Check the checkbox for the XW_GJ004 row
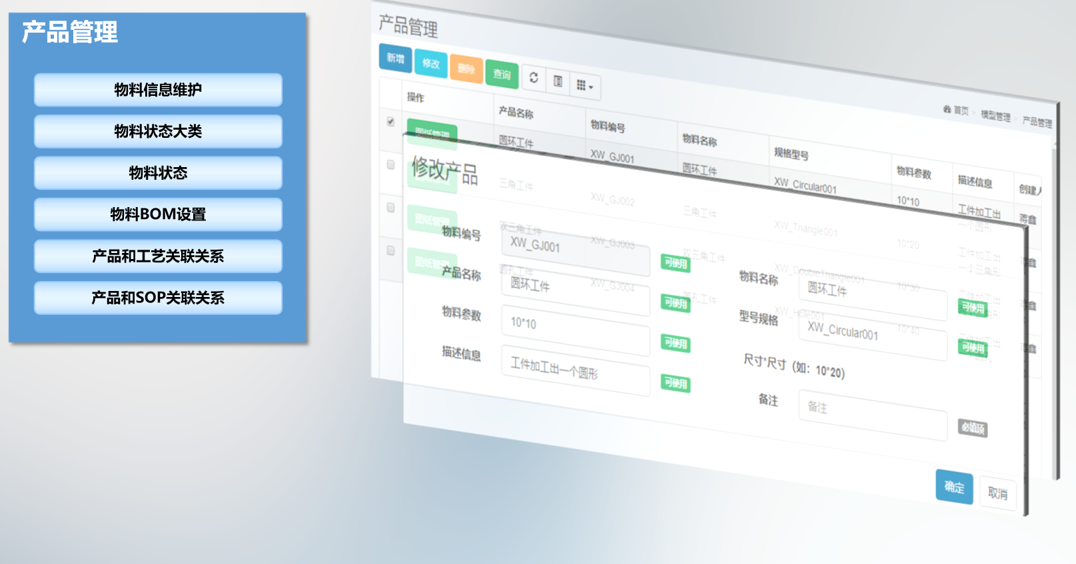Screen dimensions: 1076x564 click(390, 250)
